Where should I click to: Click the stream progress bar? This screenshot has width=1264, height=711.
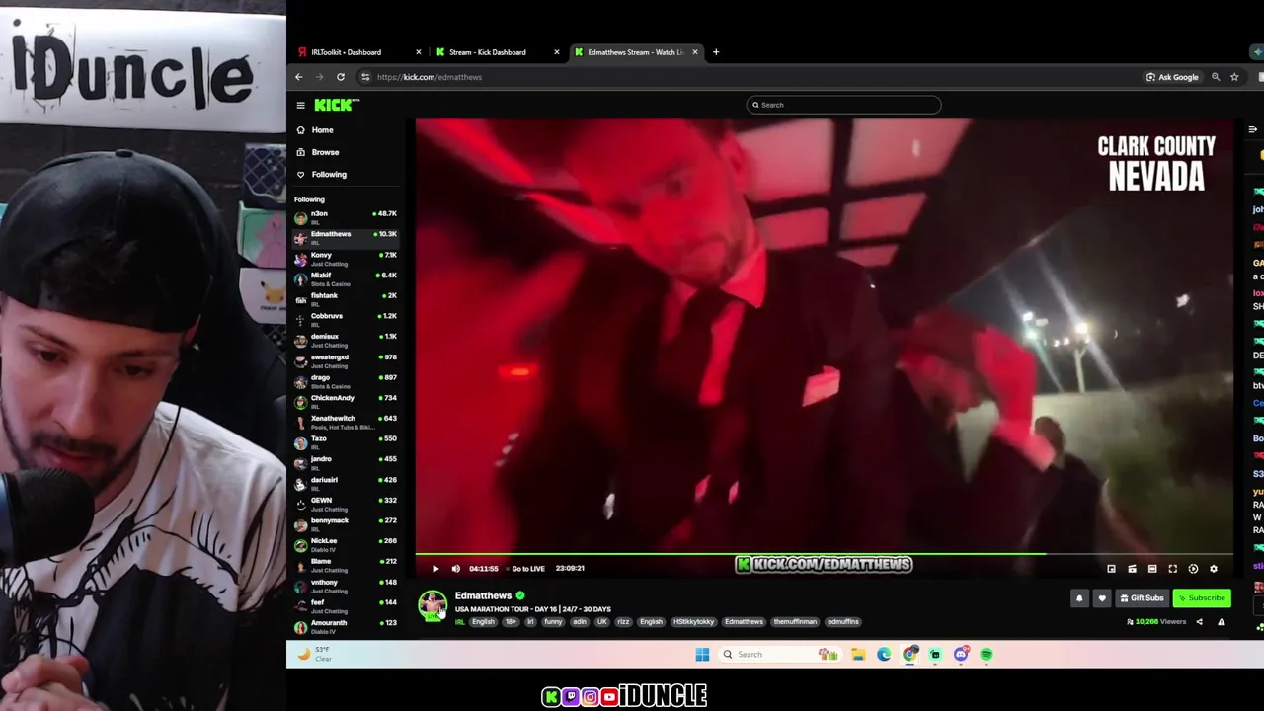825,554
